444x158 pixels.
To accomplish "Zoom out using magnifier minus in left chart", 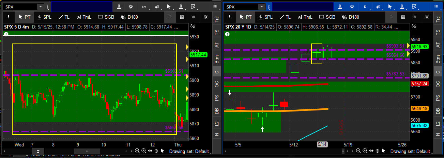I will coord(137,151).
